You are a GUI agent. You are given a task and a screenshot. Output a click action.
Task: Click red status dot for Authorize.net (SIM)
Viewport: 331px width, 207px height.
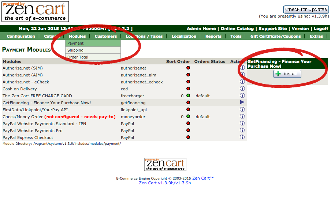pos(188,68)
